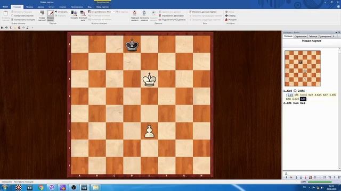Select the Home (Главная) ribbon tab

17,7
